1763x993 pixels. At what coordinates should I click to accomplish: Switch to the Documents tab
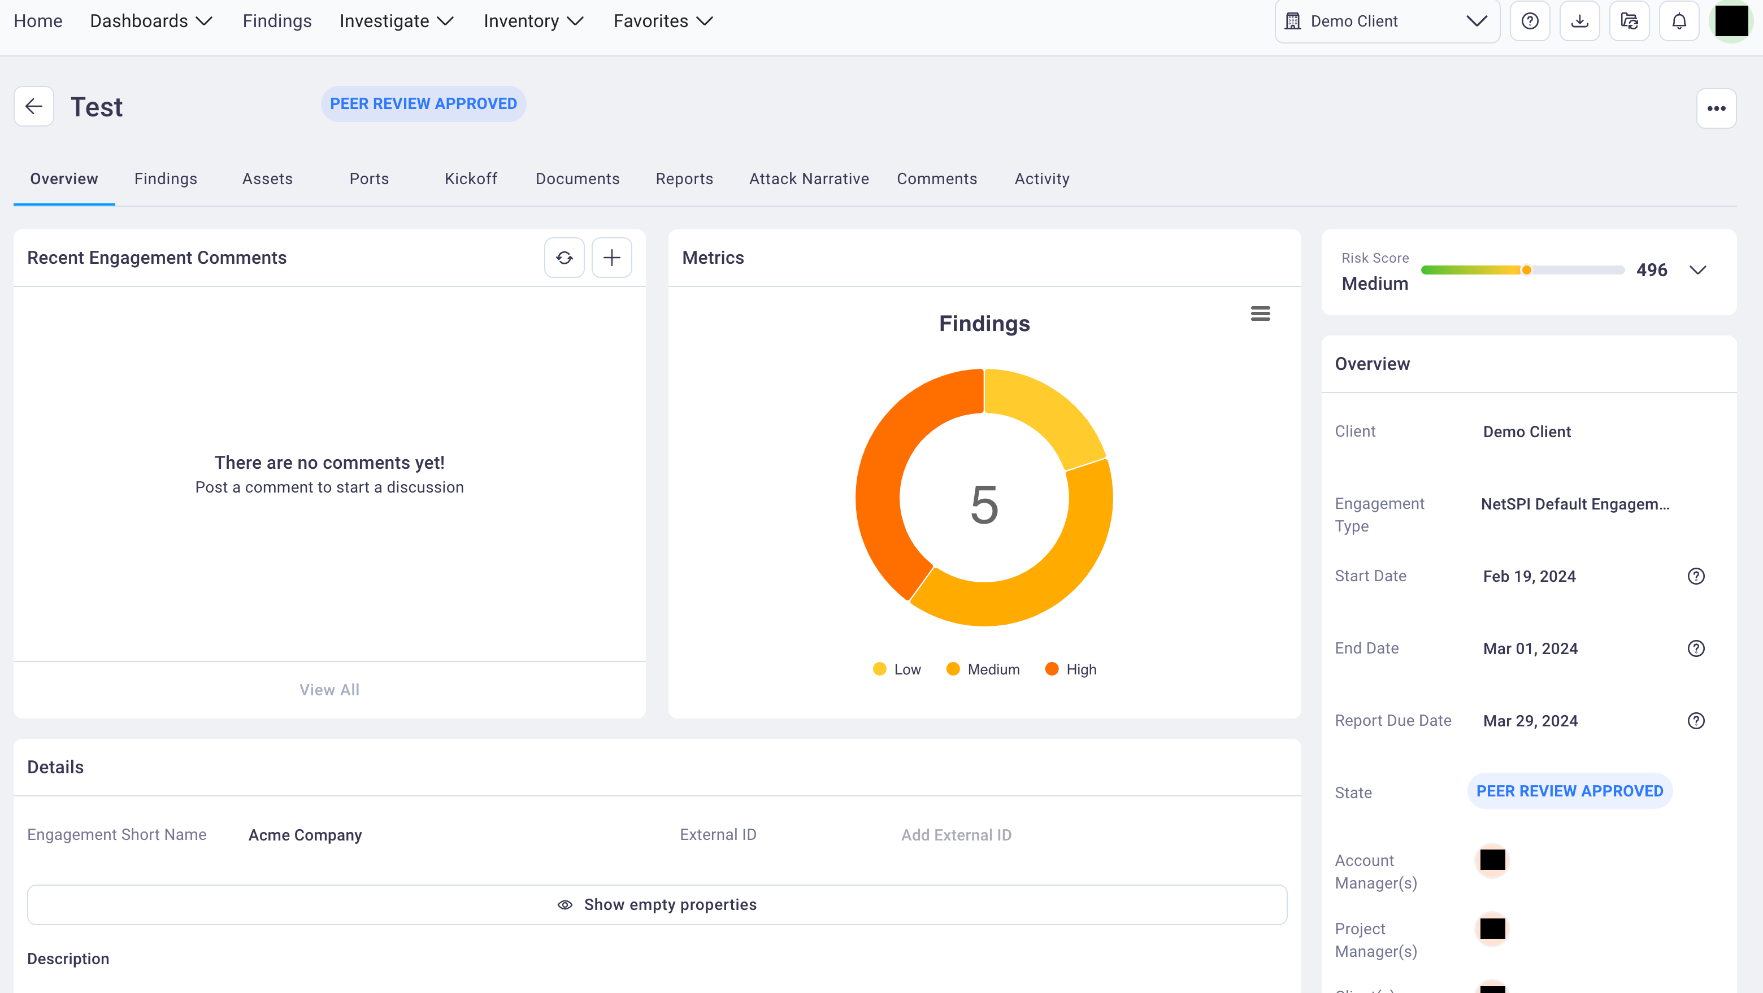coord(577,178)
